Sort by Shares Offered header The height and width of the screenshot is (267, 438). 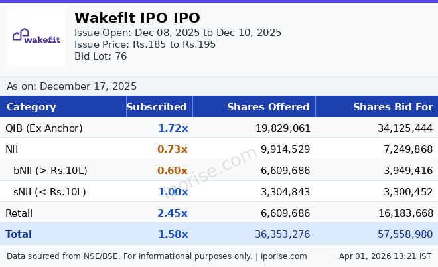(x=268, y=107)
